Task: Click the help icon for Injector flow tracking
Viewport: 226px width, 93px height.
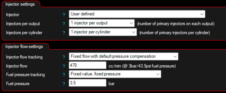Action: click(64, 57)
